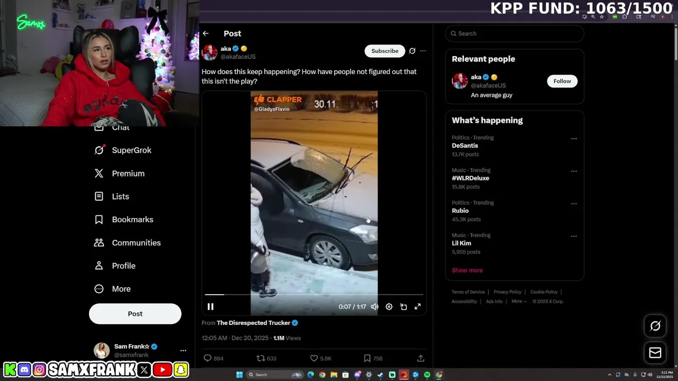
Task: Click the Lists sidebar icon
Action: point(99,196)
